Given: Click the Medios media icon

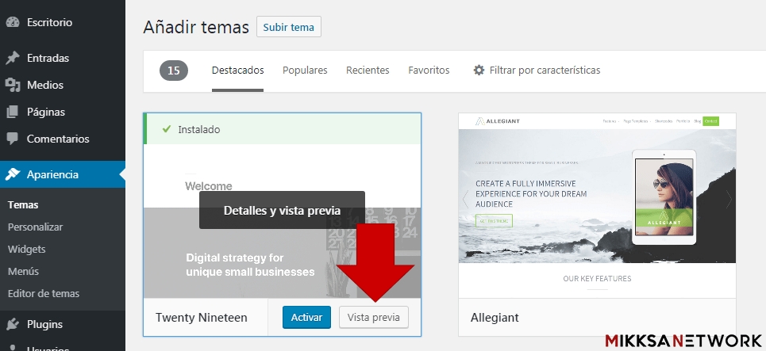Looking at the screenshot, I should coord(13,85).
